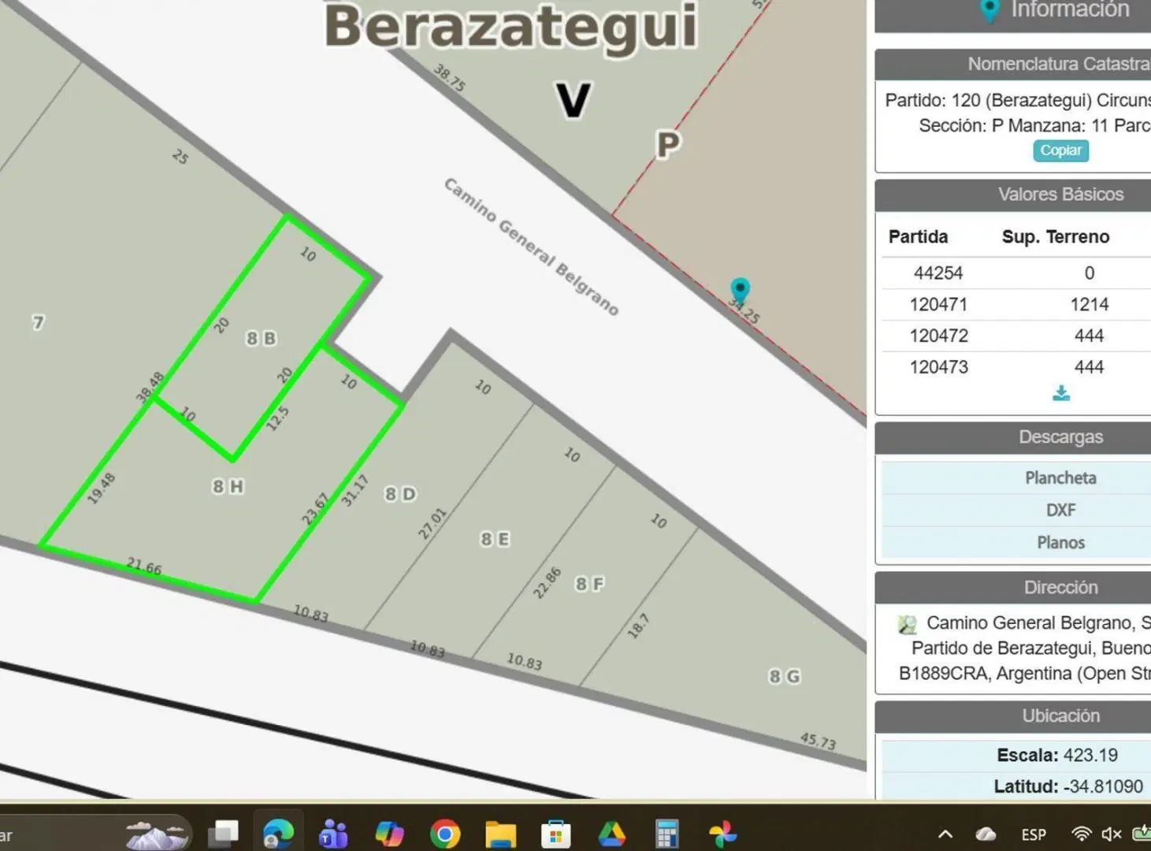1151x851 pixels.
Task: Click the 1214 surface value cell
Action: [x=1089, y=304]
